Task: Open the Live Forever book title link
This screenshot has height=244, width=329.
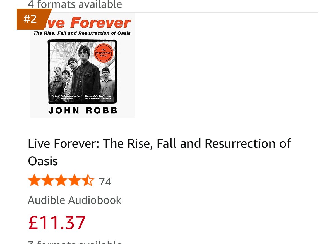Action: [159, 152]
